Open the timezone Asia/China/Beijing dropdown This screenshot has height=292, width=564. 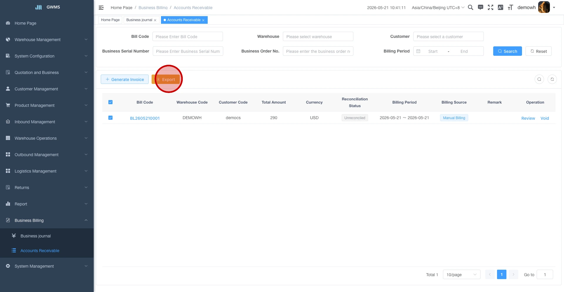click(438, 8)
